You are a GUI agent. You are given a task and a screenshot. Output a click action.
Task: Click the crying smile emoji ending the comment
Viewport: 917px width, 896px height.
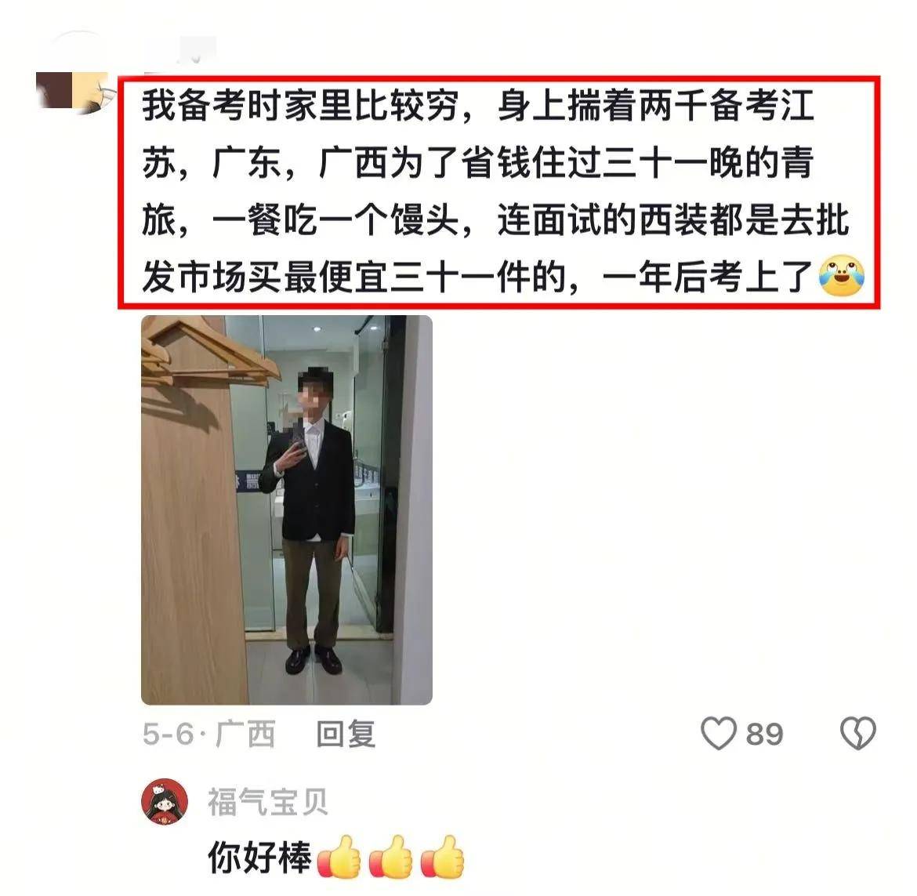(x=842, y=276)
